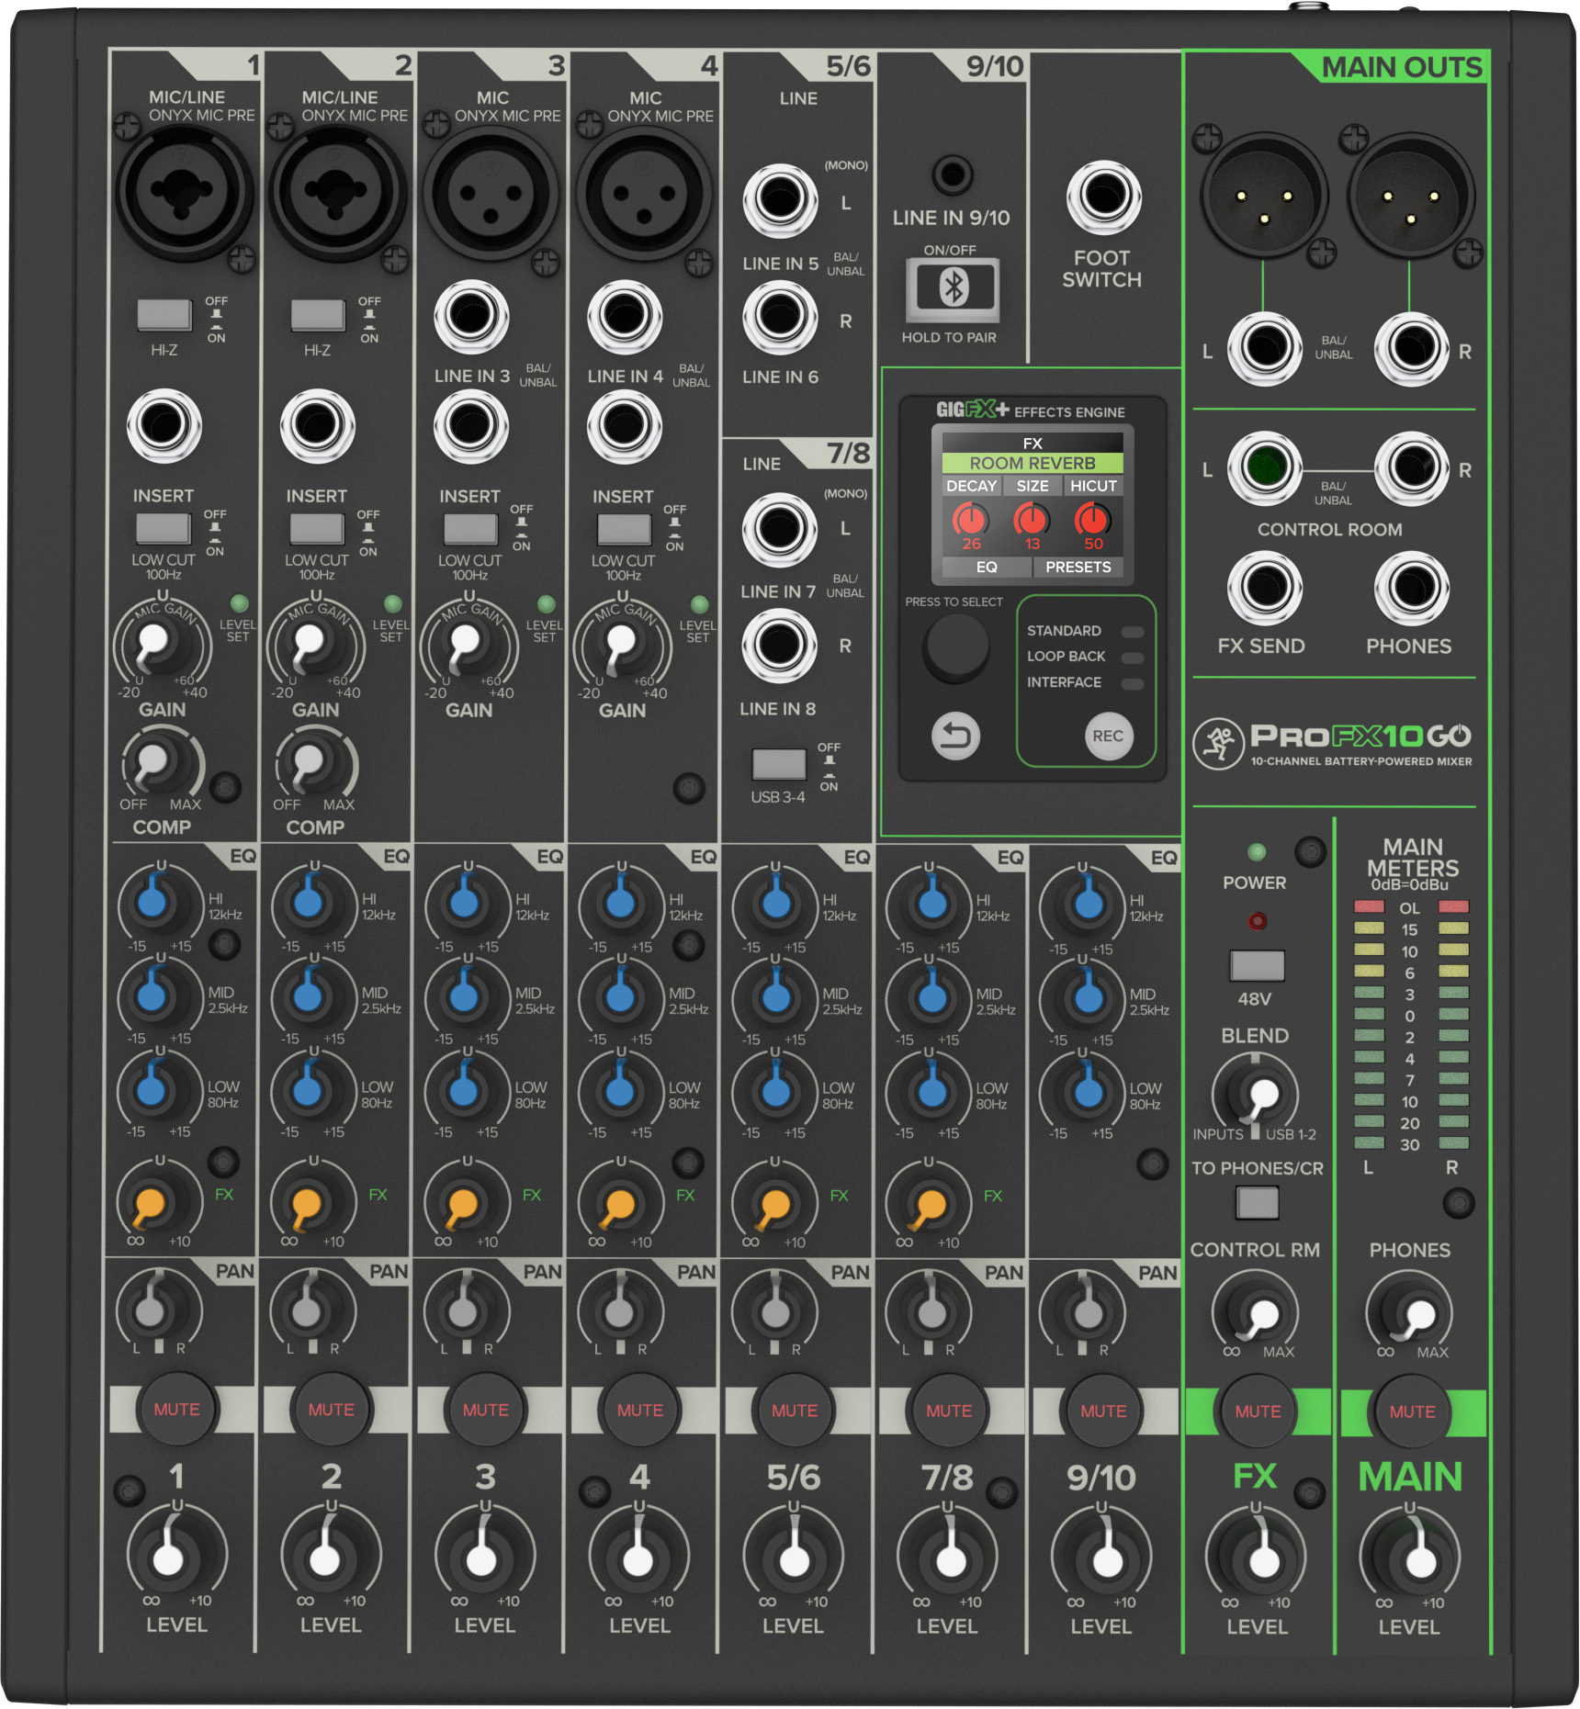
Task: Open the PRESETS tab on FX display
Action: click(1078, 568)
